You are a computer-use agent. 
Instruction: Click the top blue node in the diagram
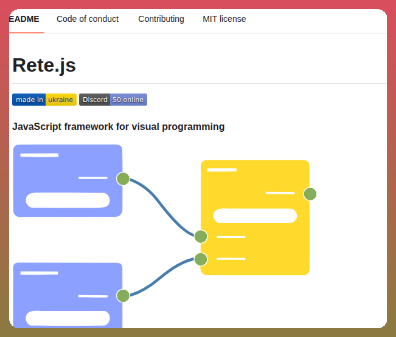click(x=68, y=180)
